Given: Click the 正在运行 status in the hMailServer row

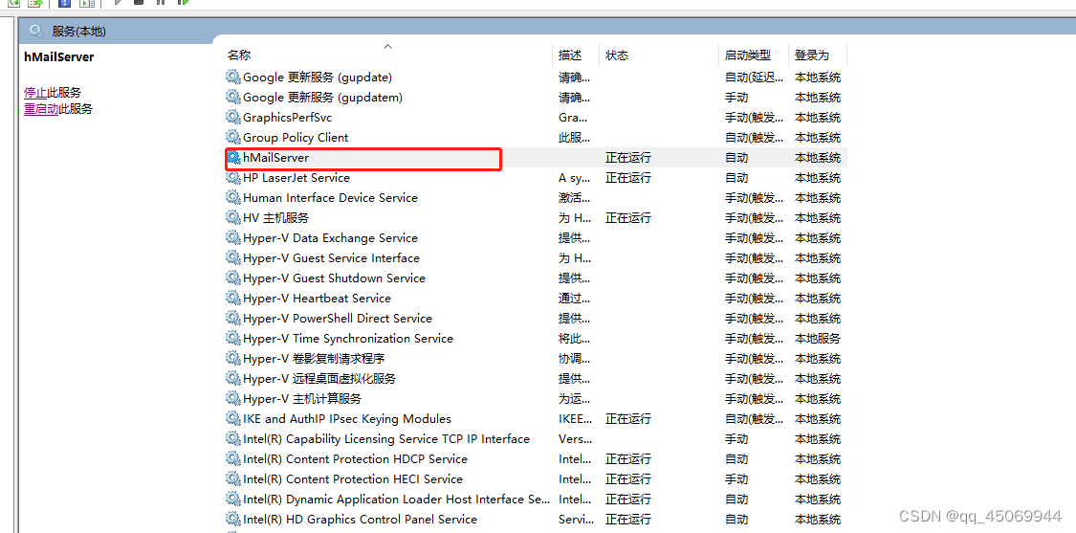Looking at the screenshot, I should point(627,157).
